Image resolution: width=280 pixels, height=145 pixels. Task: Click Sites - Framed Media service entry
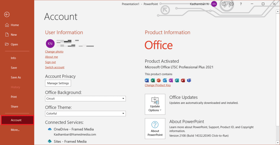(x=70, y=141)
